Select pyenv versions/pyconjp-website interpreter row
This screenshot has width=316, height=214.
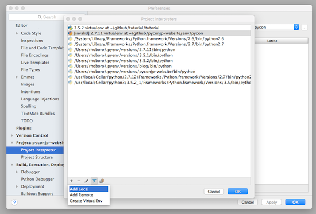[x=159, y=72]
